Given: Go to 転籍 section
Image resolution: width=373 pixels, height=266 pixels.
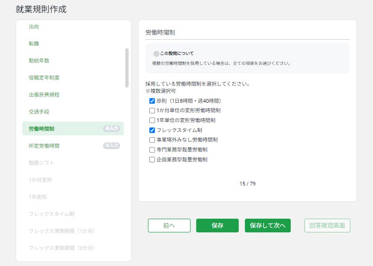Looking at the screenshot, I should (34, 44).
